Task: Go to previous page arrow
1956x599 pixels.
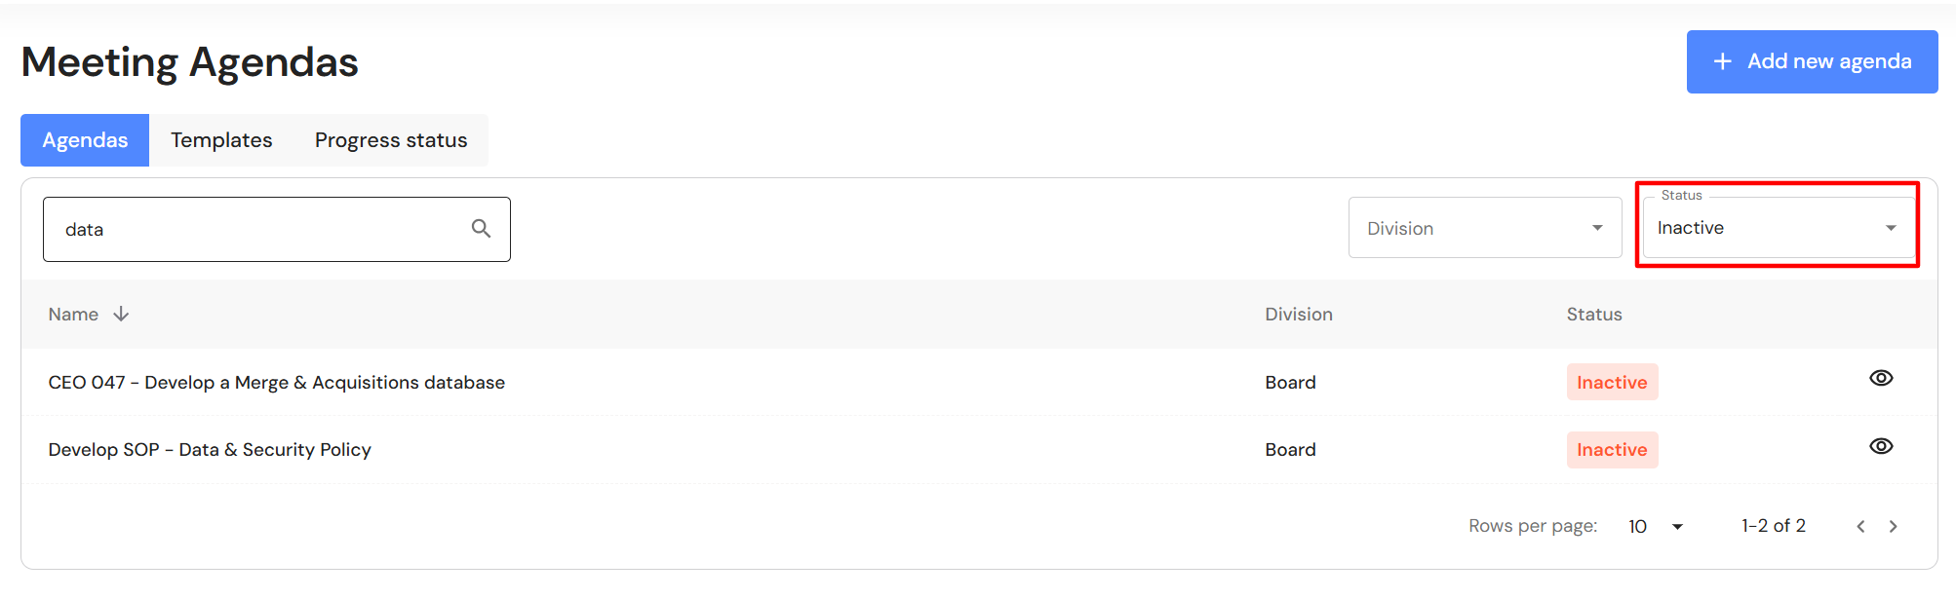Action: [x=1860, y=526]
